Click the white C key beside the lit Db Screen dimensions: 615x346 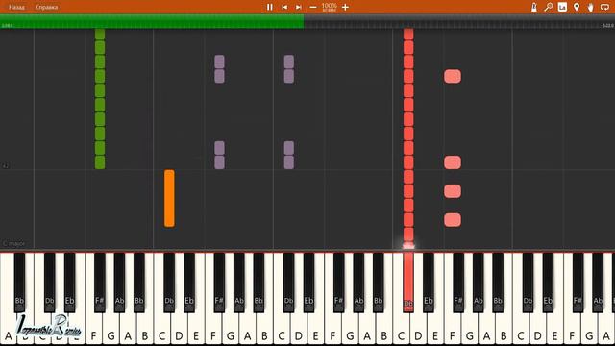pyautogui.click(x=401, y=329)
